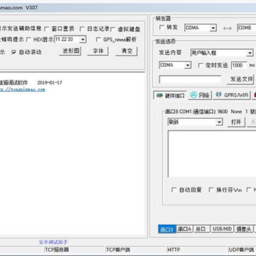Click the UDP客户端 status bar entry
Viewport: 256px width, 256px height.
(x=242, y=250)
